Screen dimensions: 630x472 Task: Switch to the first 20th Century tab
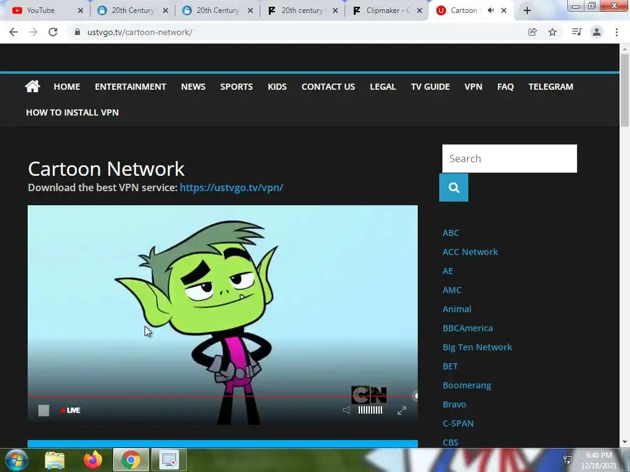click(x=133, y=10)
